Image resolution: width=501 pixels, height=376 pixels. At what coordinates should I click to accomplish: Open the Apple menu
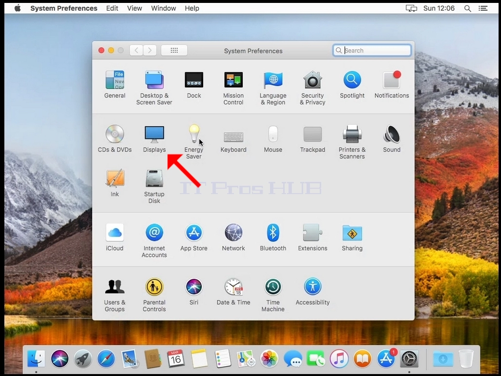tap(18, 8)
